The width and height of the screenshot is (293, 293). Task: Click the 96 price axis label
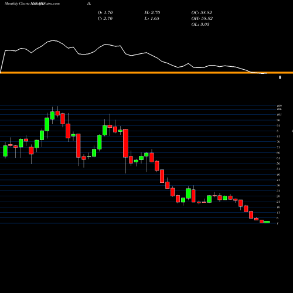click(x=278, y=120)
